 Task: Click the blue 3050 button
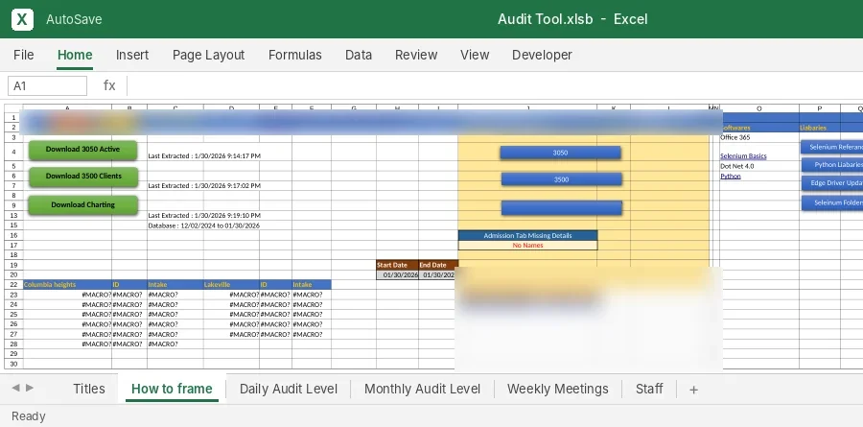560,153
